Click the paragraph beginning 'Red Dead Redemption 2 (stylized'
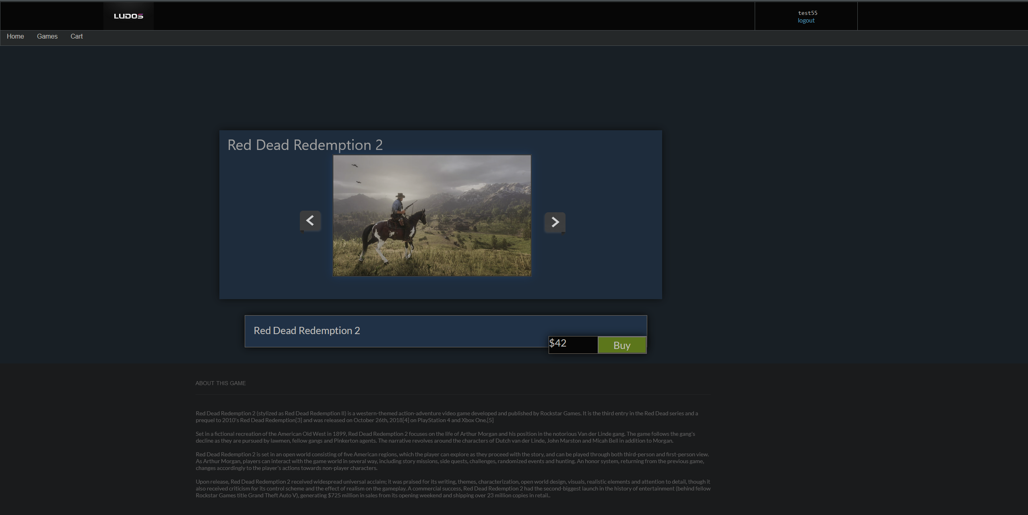The width and height of the screenshot is (1028, 515). 447,417
